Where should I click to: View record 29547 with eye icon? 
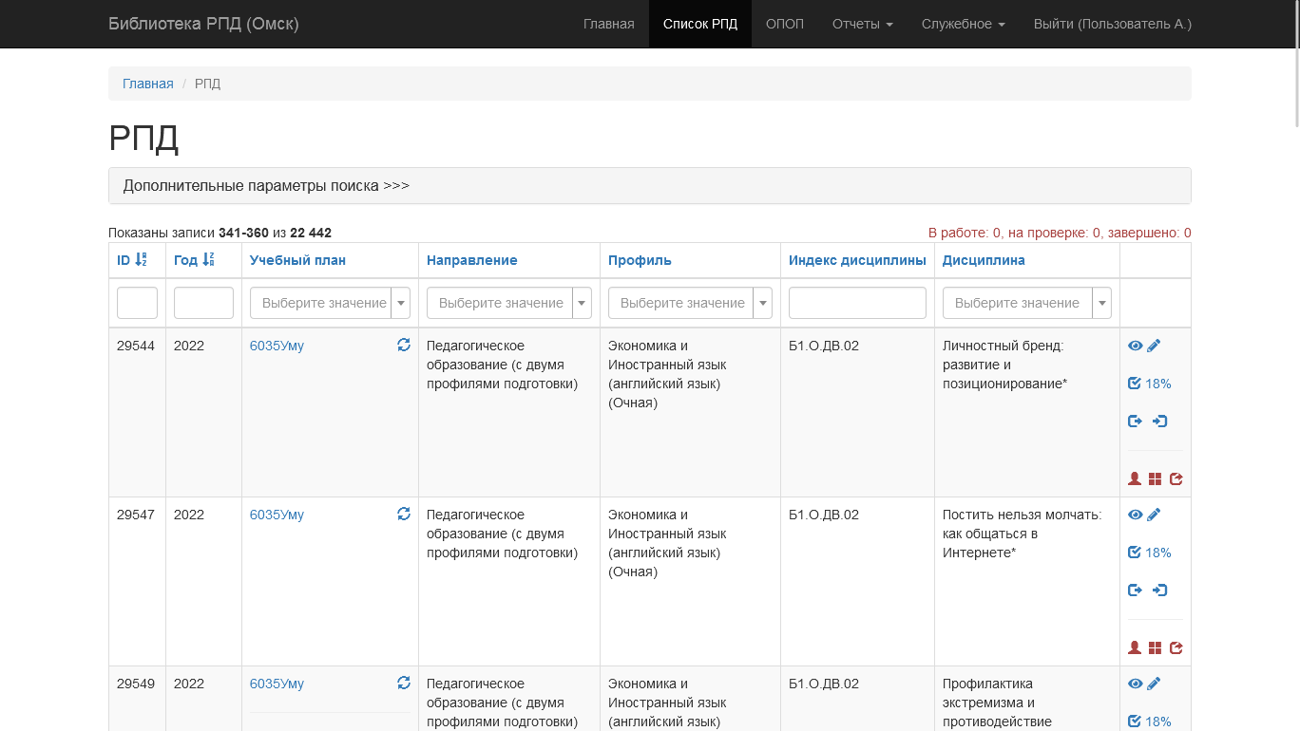coord(1135,515)
